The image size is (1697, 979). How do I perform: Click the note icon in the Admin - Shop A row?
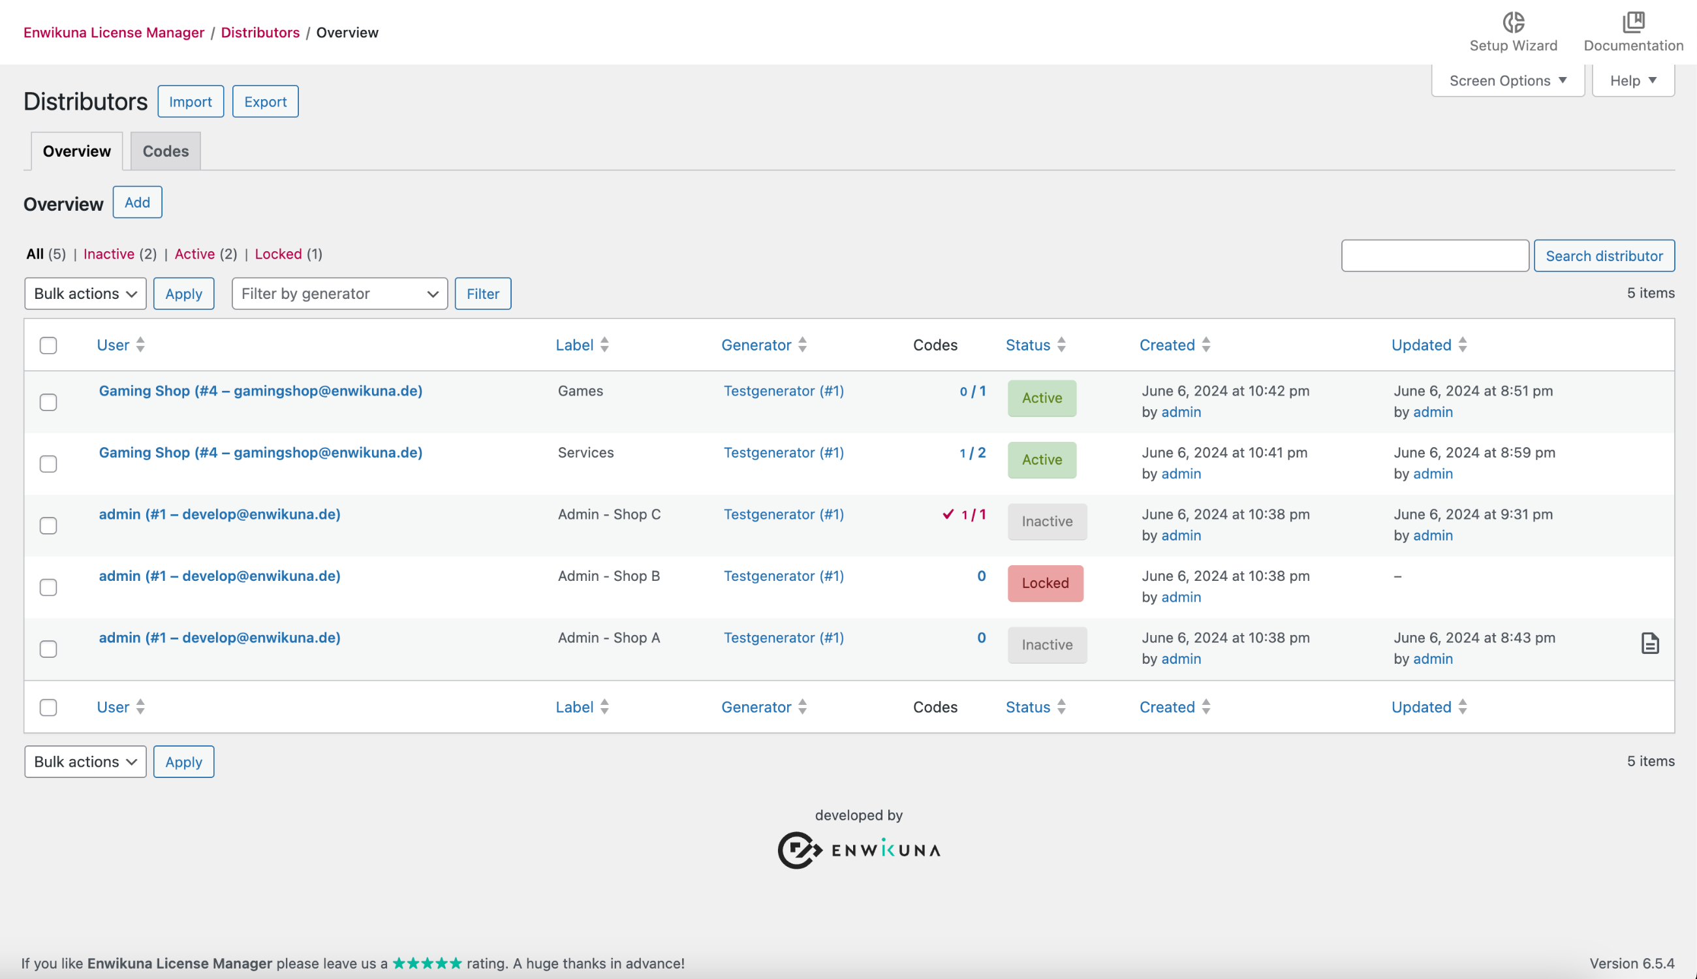1649,644
